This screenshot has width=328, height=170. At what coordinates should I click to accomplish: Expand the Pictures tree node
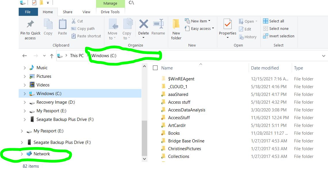25,76
